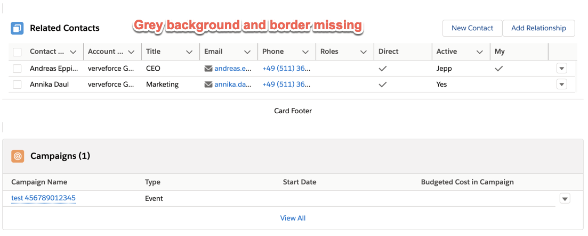The image size is (588, 236).
Task: Open the annika.da... email link
Action: (x=233, y=85)
